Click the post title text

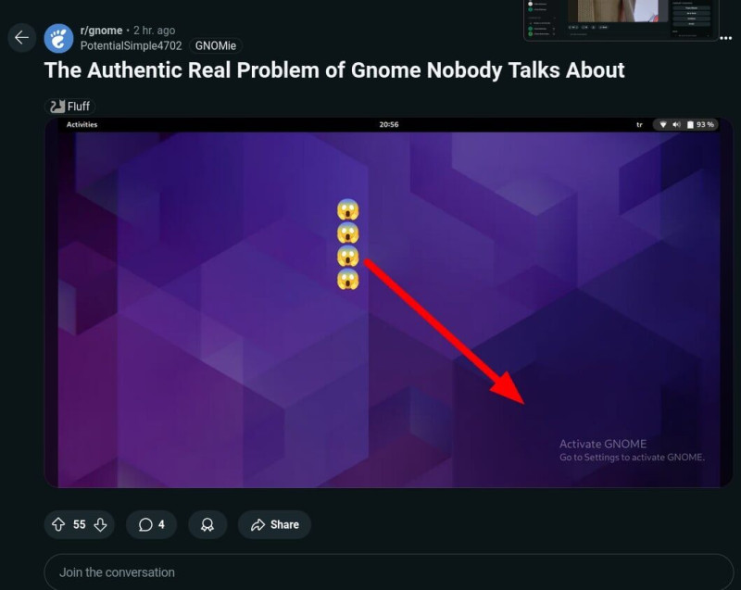(x=334, y=69)
